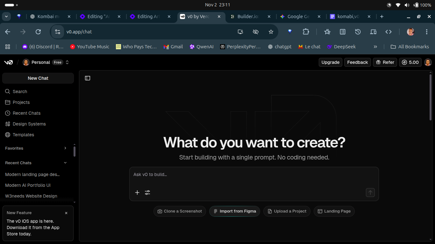Click the plus attachment icon in prompt box

137,193
